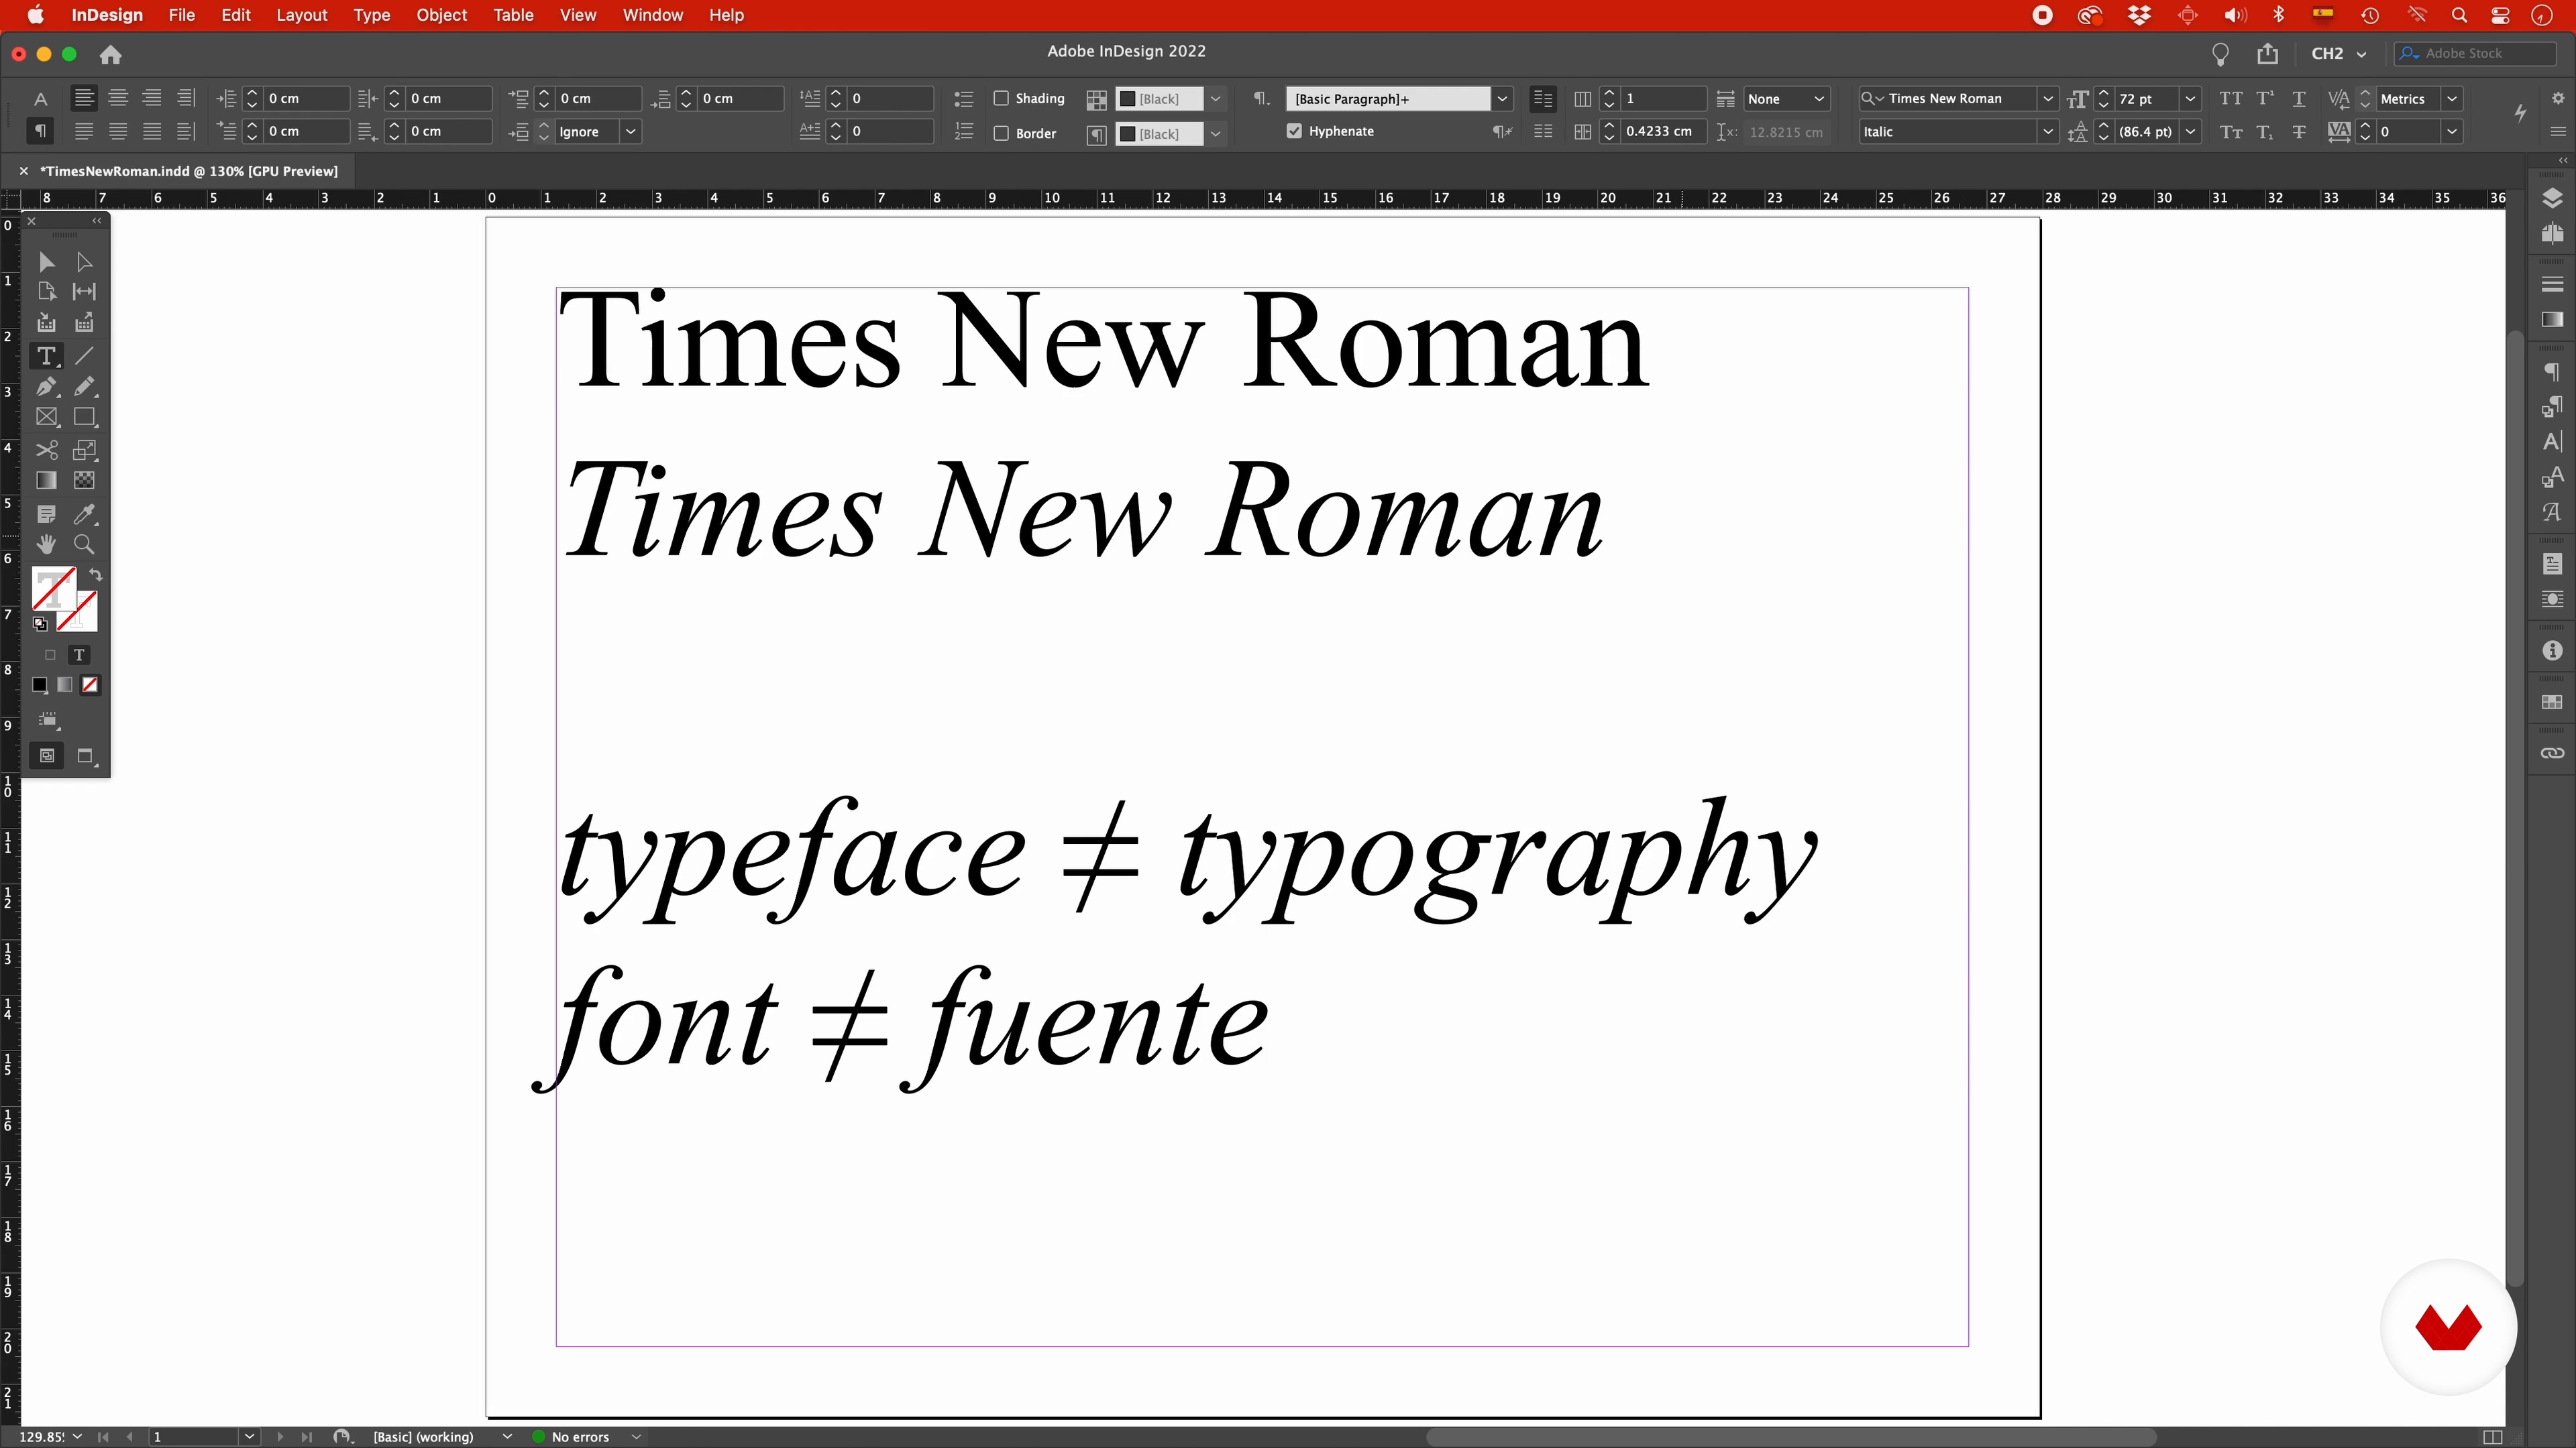
Task: Open the Layout menu
Action: pyautogui.click(x=301, y=15)
